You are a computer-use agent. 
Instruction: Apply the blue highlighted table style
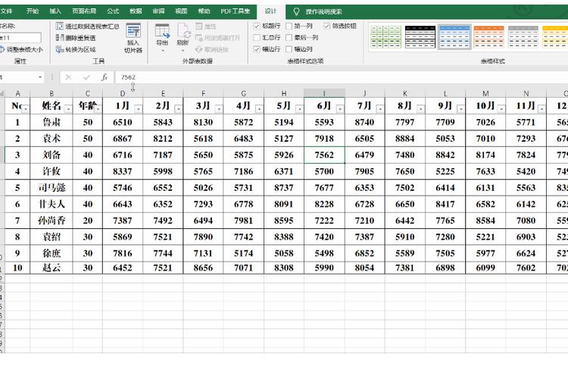[x=454, y=36]
